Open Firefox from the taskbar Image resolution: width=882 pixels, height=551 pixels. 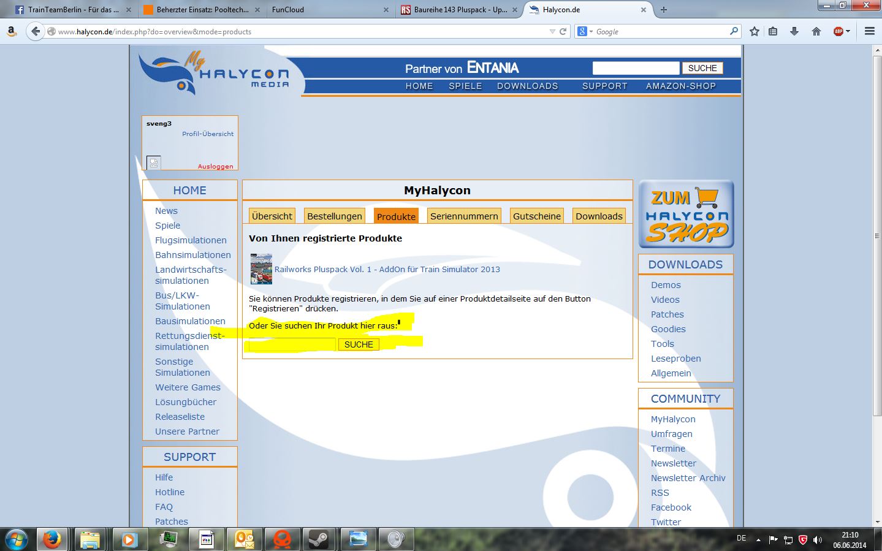[x=52, y=539]
